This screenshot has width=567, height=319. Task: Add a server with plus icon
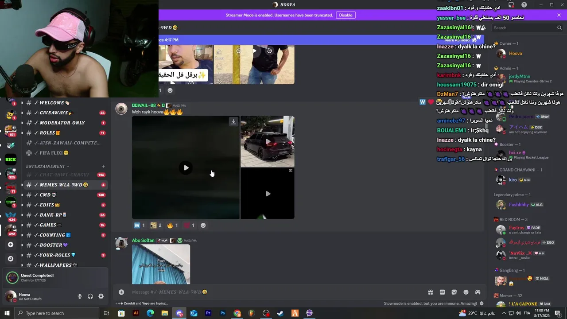[11, 245]
